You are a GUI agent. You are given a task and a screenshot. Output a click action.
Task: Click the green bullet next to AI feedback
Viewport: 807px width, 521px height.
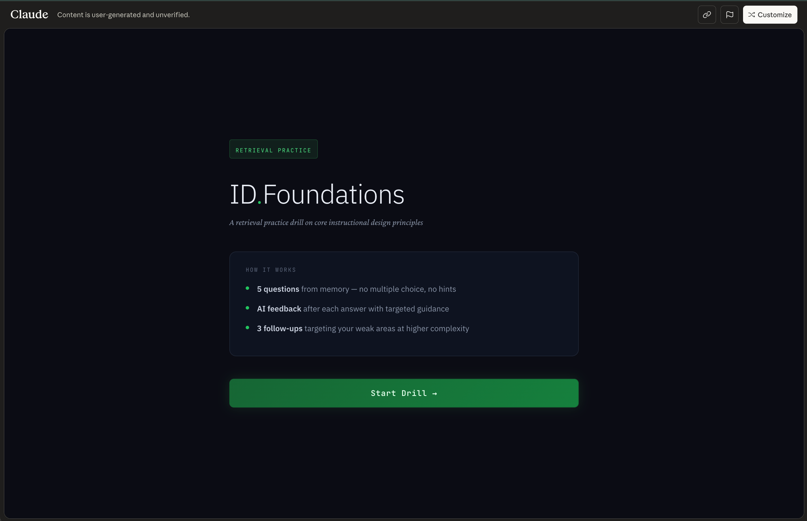tap(247, 308)
